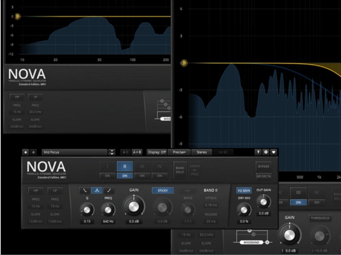Viewport: 341px width, 255px height.
Task: Click the GAIN knob in the right Nova window
Action: [x=290, y=235]
